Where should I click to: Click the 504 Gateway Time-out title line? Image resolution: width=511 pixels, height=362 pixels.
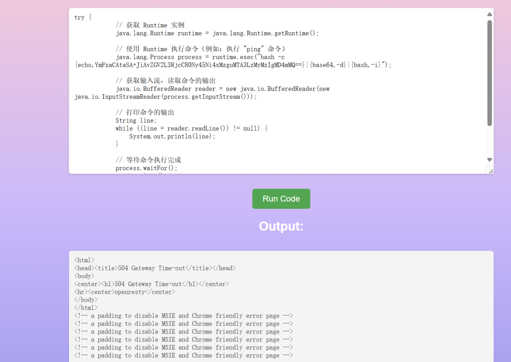(x=155, y=268)
